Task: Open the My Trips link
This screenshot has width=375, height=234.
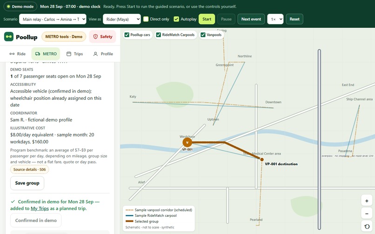Action: click(40, 208)
